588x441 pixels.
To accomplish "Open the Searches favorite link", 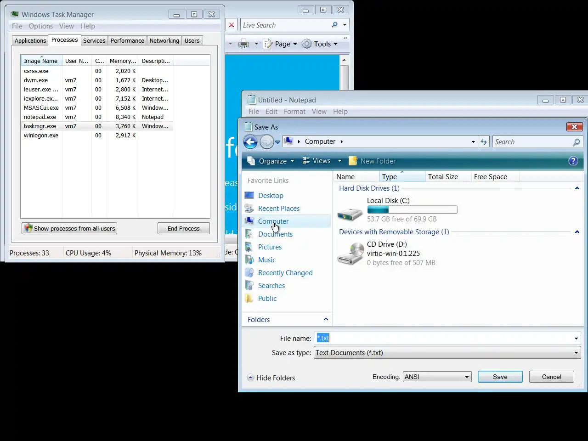I will point(271,286).
